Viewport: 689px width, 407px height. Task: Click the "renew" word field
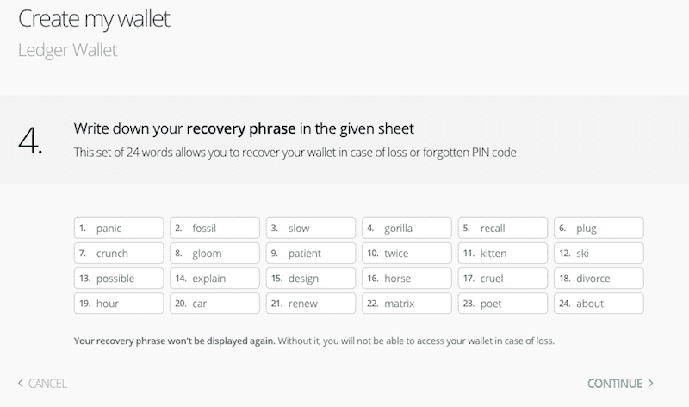click(310, 304)
